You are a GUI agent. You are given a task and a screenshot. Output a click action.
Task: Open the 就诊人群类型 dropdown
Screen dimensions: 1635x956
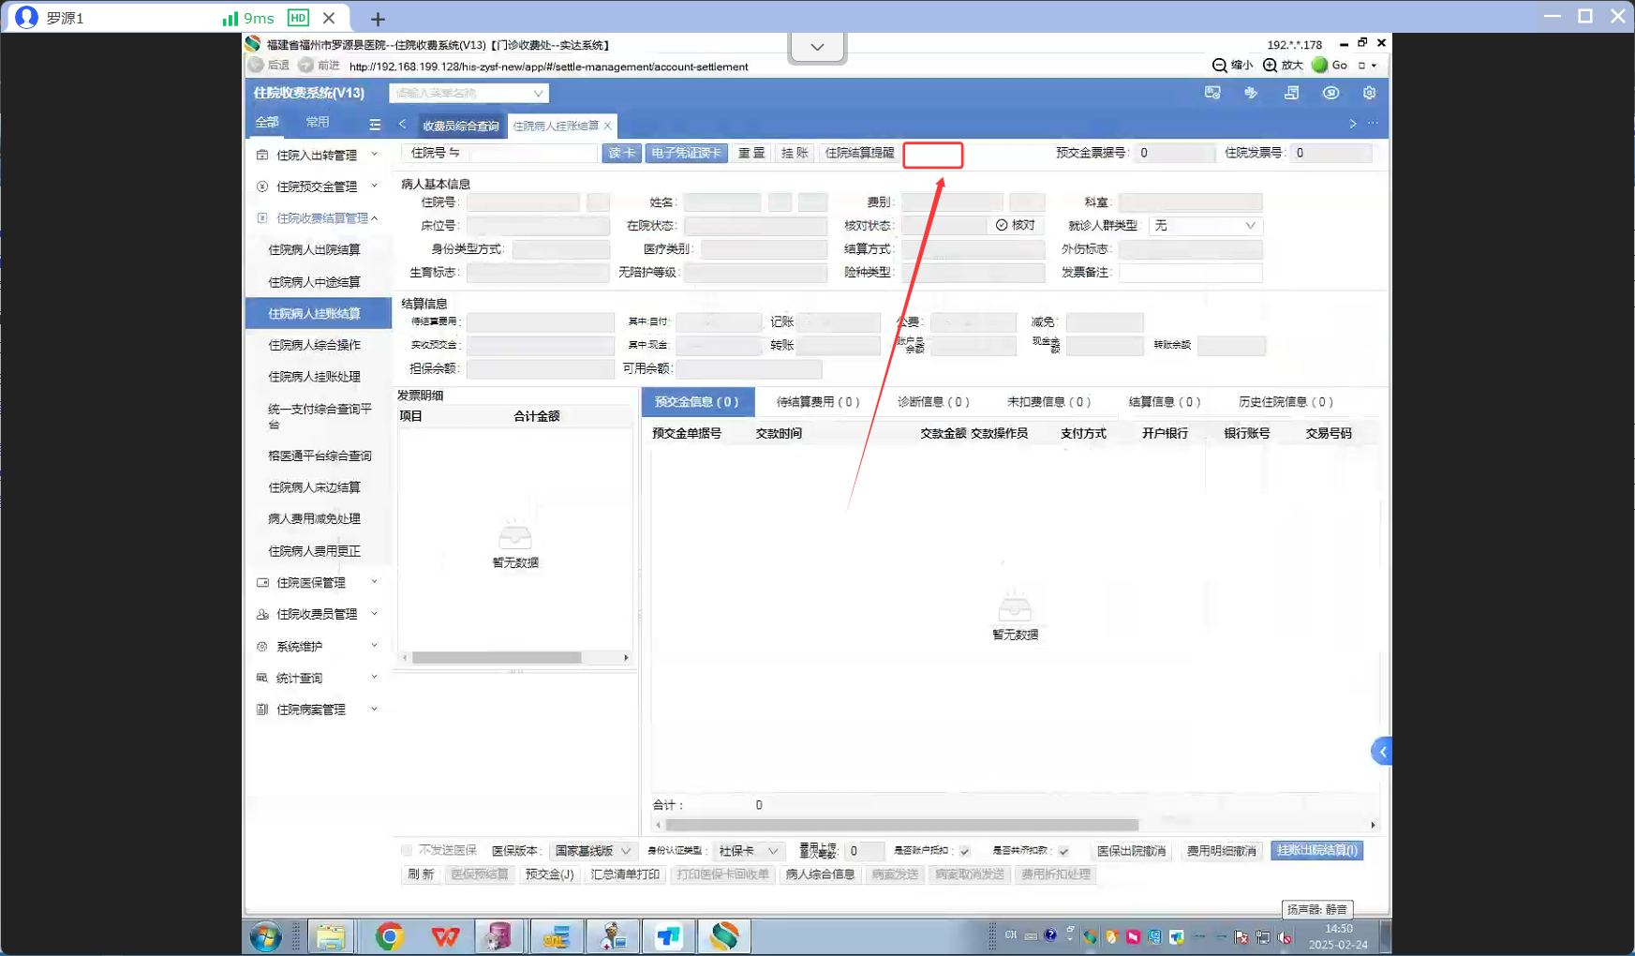point(1205,226)
